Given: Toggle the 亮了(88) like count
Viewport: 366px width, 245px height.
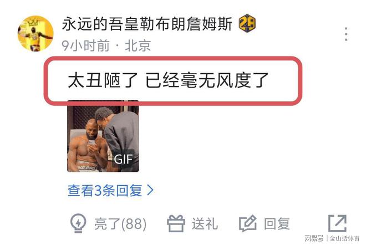Looking at the screenshot, I should (x=120, y=224).
